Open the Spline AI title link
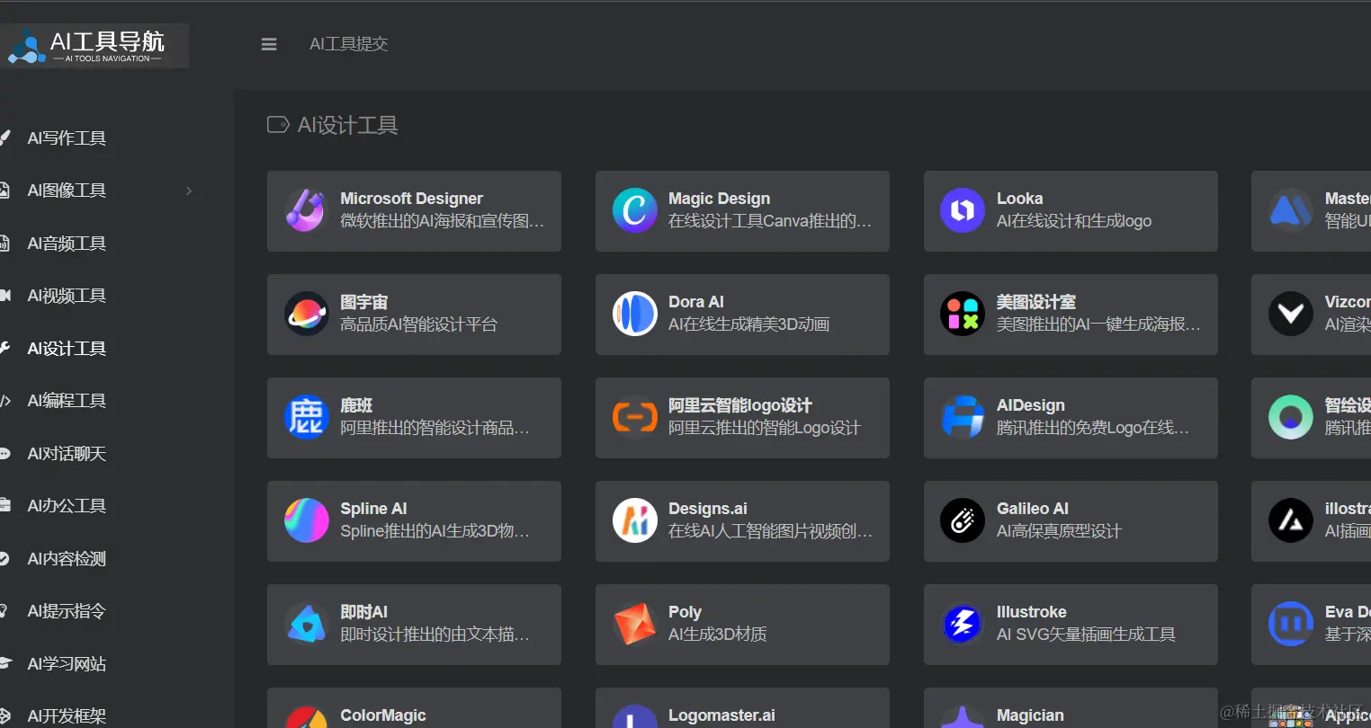 (x=373, y=509)
